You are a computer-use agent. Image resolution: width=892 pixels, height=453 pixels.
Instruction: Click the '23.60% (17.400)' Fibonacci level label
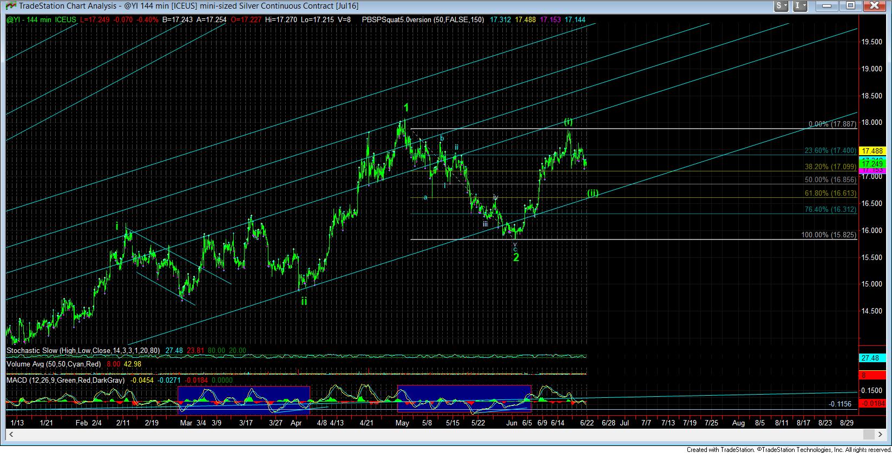831,150
